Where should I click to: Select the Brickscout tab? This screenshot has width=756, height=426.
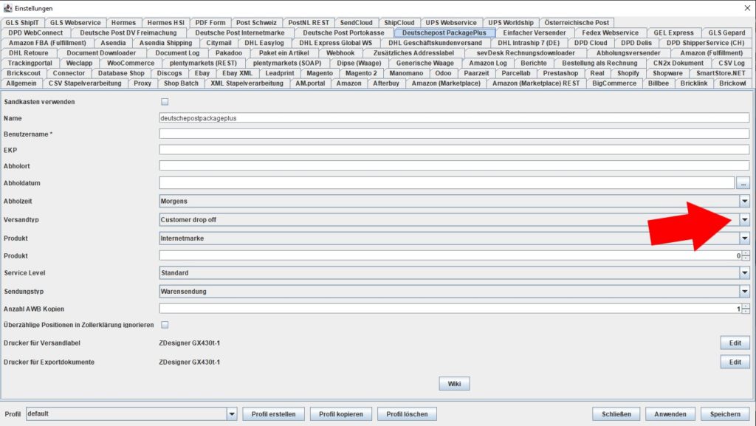coord(24,73)
